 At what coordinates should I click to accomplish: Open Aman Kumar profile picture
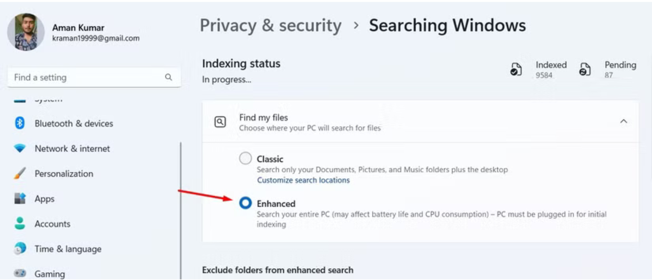26,32
